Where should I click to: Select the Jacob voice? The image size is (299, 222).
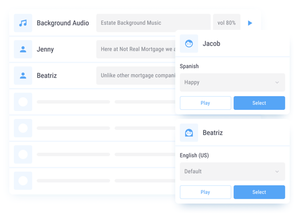[259, 103]
